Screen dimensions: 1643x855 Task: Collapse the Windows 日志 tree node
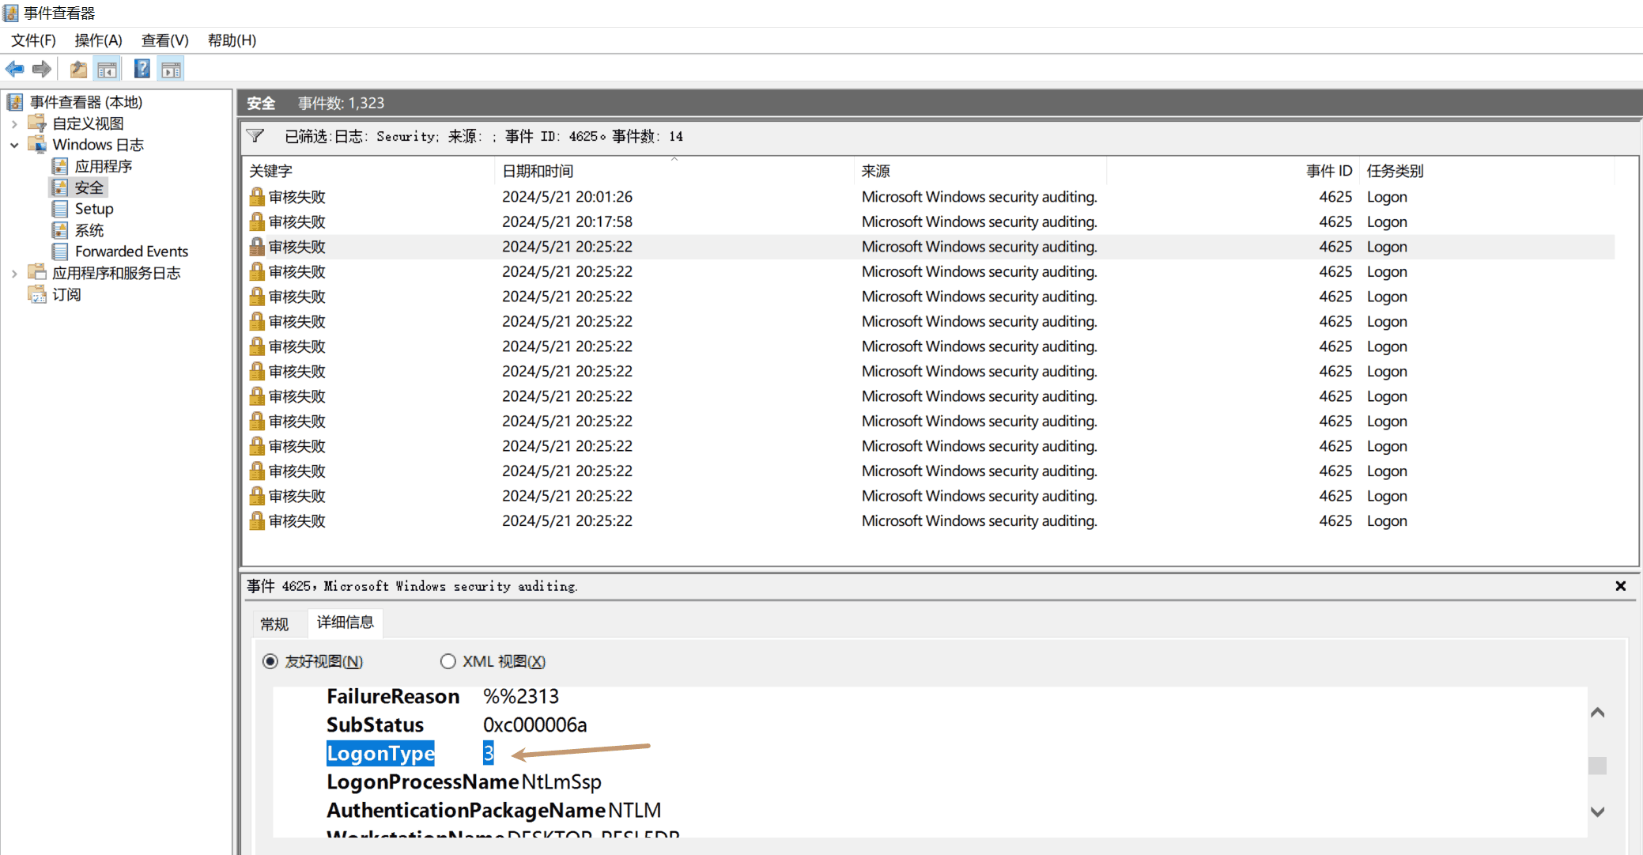coord(14,146)
